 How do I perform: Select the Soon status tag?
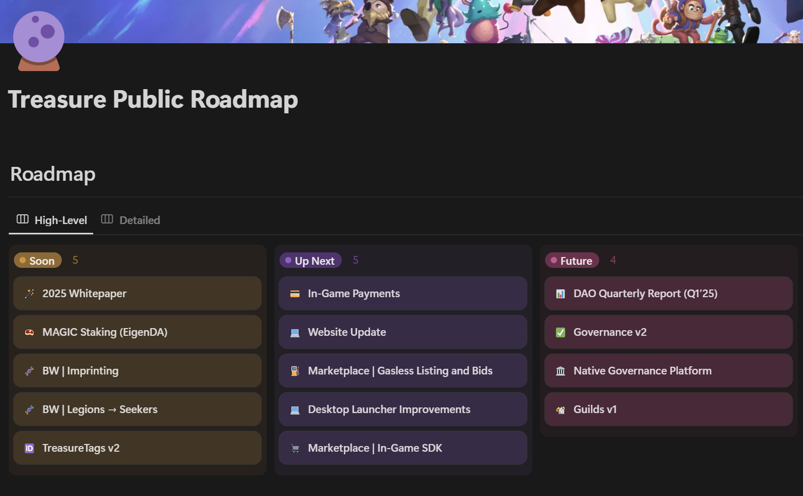point(38,261)
